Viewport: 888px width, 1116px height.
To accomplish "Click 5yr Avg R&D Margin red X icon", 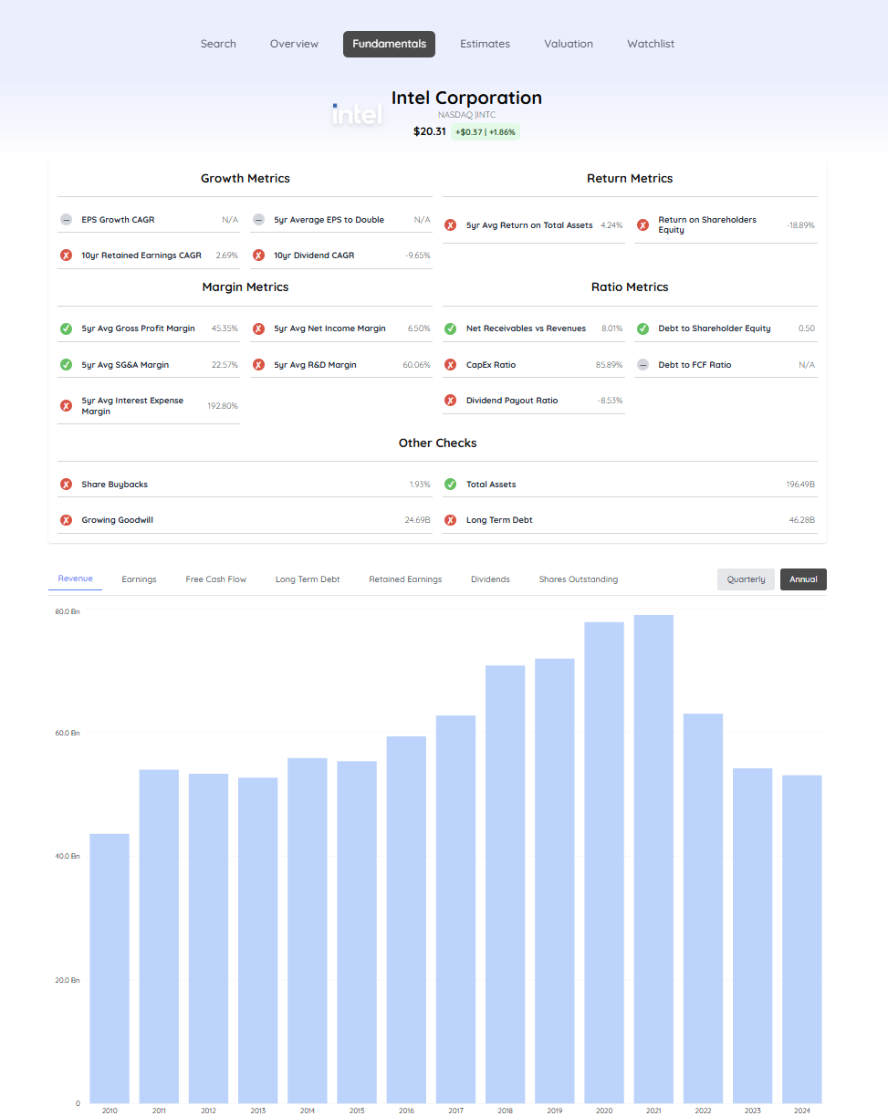I will point(258,365).
